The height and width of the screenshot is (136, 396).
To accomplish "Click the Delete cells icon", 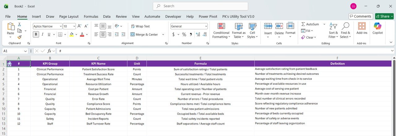I will pyautogui.click(x=279, y=26).
